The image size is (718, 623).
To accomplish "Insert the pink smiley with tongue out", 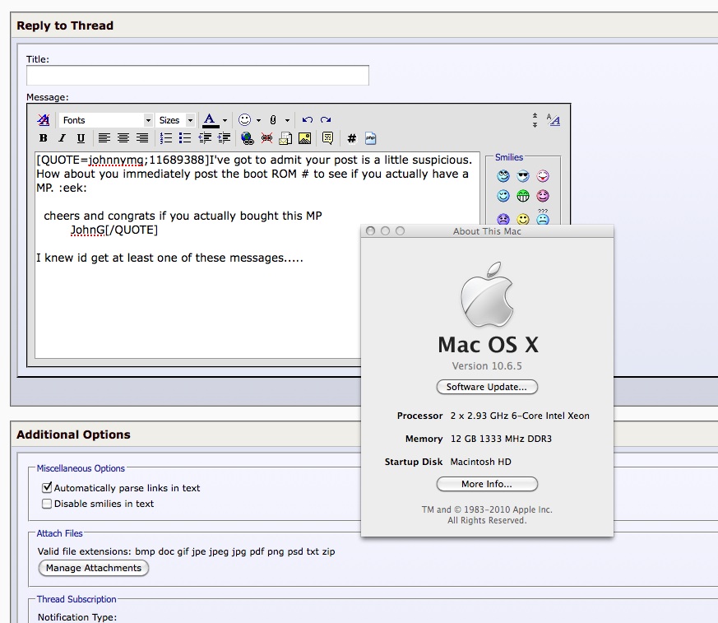I will click(543, 176).
